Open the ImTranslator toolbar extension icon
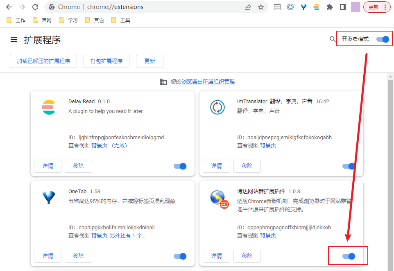This screenshot has height=271, width=394. click(290, 7)
